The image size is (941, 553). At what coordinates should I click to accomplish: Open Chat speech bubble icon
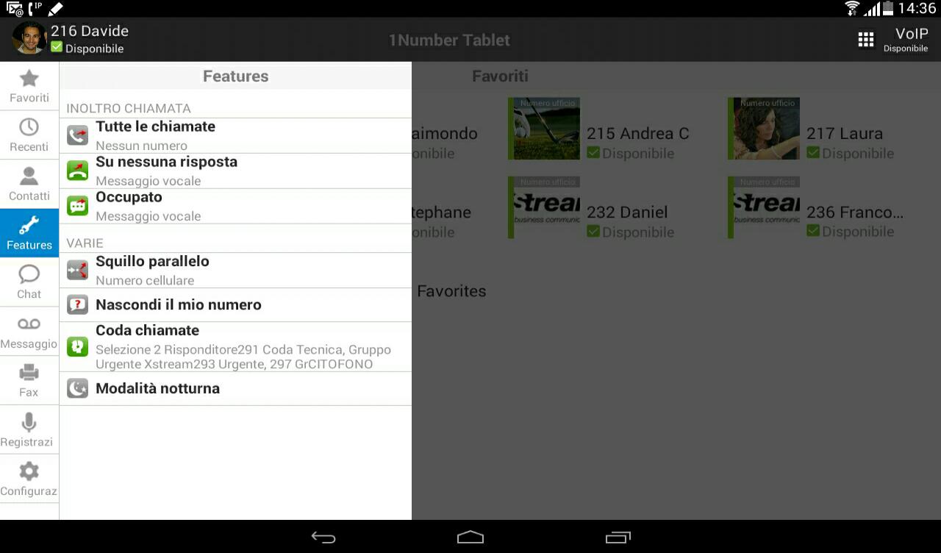[29, 282]
